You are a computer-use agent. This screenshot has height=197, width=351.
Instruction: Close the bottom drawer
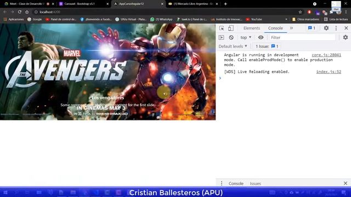pyautogui.click(x=346, y=183)
